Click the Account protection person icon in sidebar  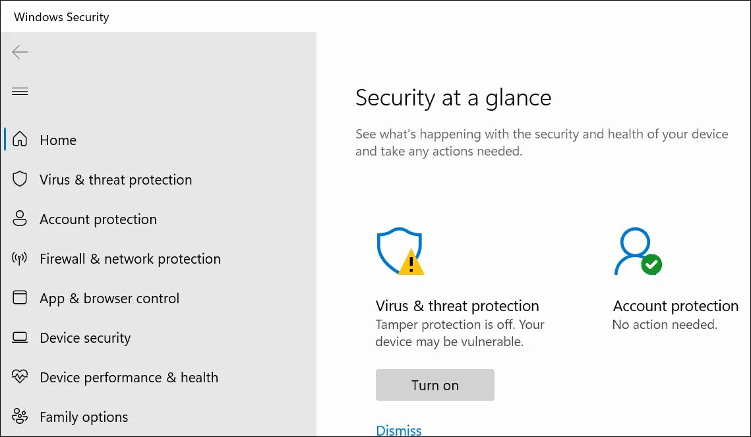pos(20,219)
